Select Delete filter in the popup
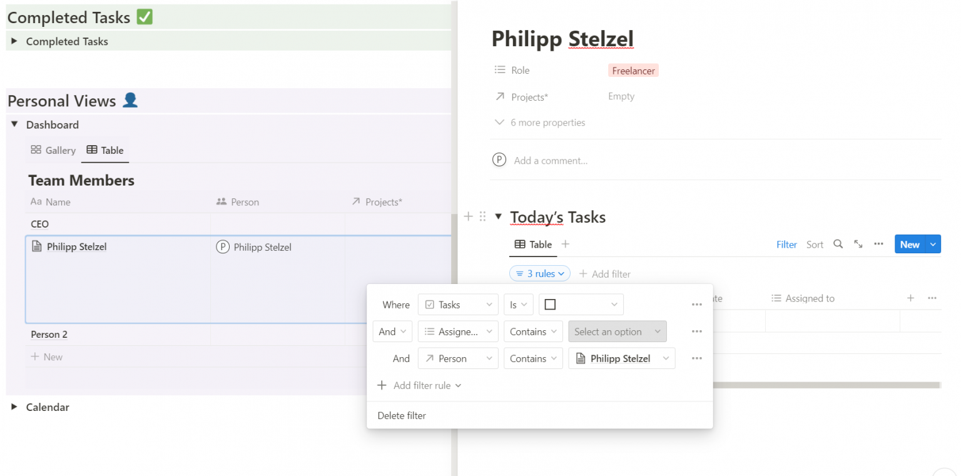Viewport: 961px width, 476px height. click(x=401, y=415)
